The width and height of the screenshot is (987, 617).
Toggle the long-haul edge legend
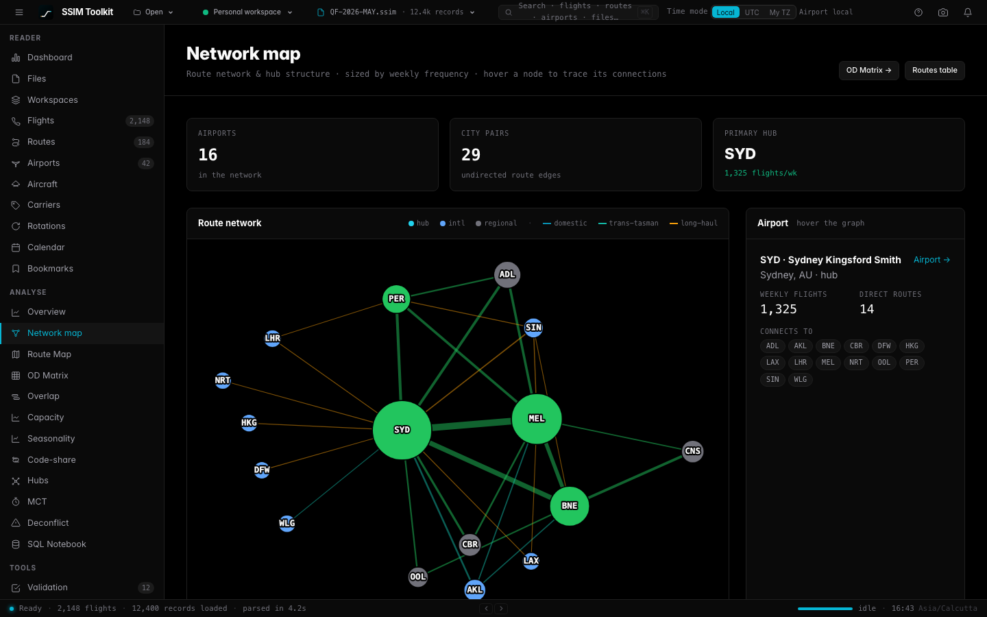[x=694, y=223]
